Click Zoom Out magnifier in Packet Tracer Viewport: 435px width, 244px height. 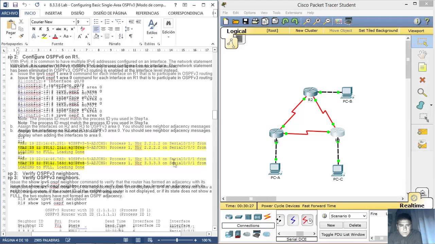click(x=327, y=21)
